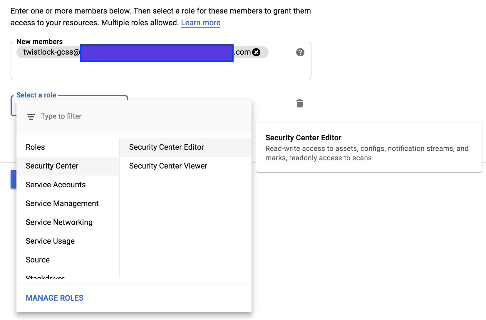Remove the twistlock-gcss member chip

click(256, 52)
